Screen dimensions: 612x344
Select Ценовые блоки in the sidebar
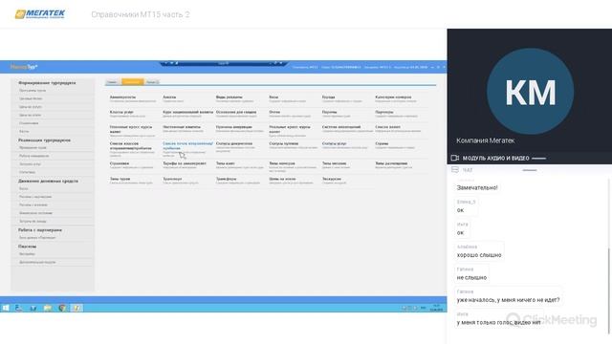point(31,98)
